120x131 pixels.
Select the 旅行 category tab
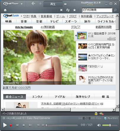(x=87, y=21)
